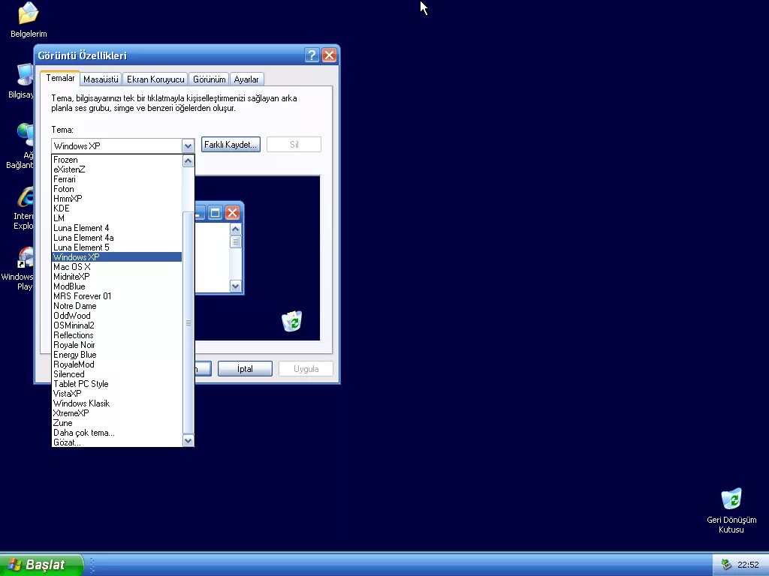Choose the eXistenZ theme

click(116, 169)
